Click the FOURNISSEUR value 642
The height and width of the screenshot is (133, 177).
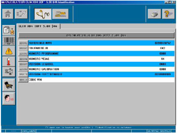pyautogui.click(x=163, y=48)
